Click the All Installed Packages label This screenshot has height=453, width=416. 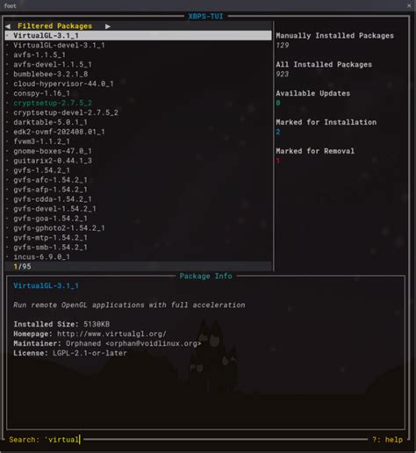324,64
